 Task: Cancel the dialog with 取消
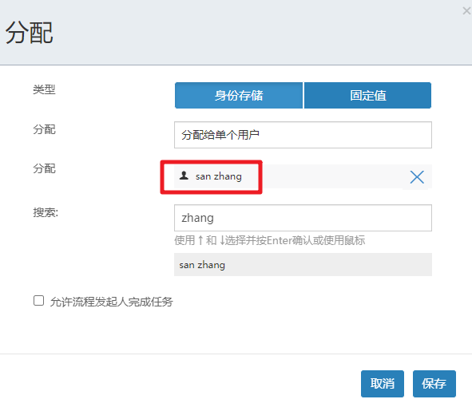pyautogui.click(x=383, y=384)
